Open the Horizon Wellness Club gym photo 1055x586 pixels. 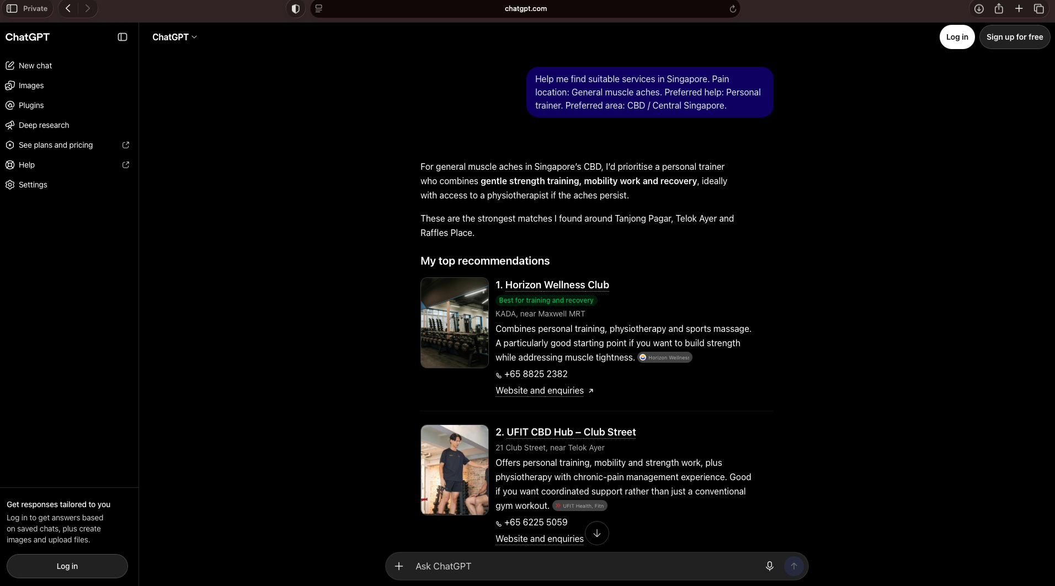pyautogui.click(x=455, y=322)
